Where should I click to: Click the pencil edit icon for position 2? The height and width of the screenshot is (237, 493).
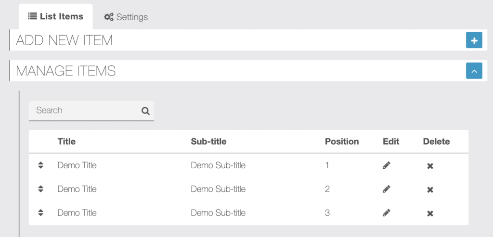pos(387,189)
